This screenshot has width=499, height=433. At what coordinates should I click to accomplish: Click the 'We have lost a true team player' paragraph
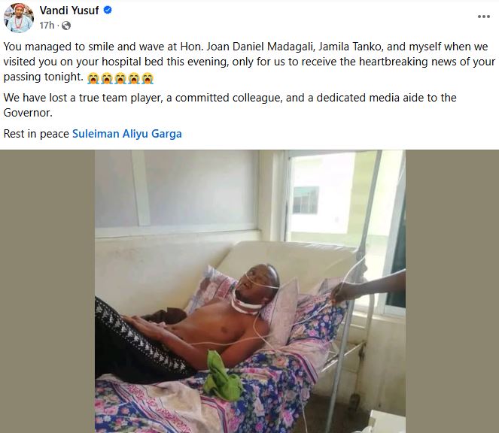(230, 105)
